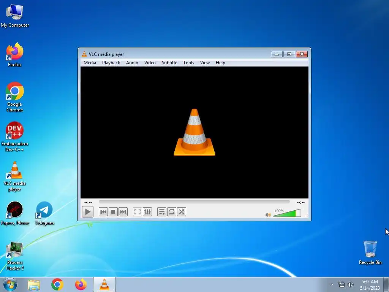This screenshot has width=389, height=292.
Task: Open the View menu
Action: point(205,63)
